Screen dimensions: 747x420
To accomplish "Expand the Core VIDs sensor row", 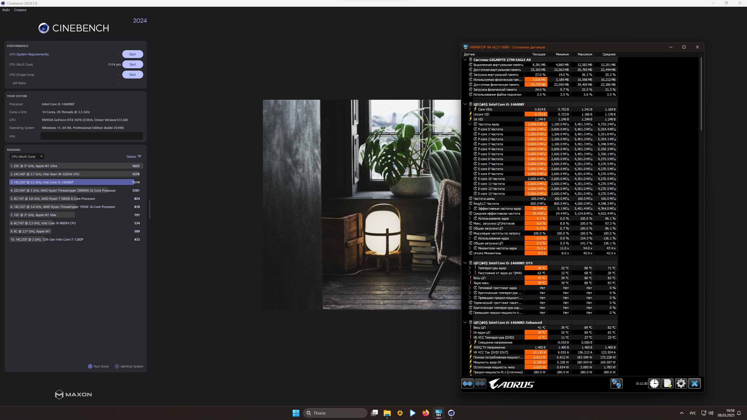I will [x=470, y=109].
